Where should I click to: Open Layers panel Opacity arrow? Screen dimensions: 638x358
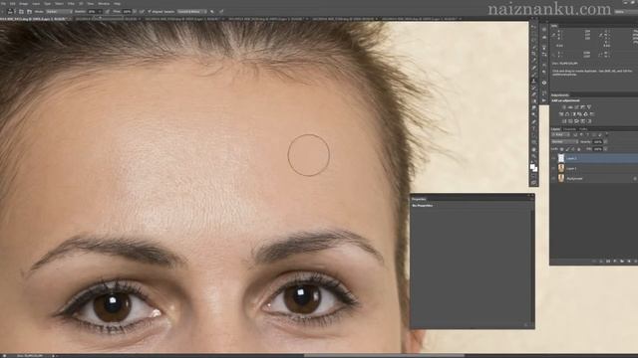pos(605,141)
